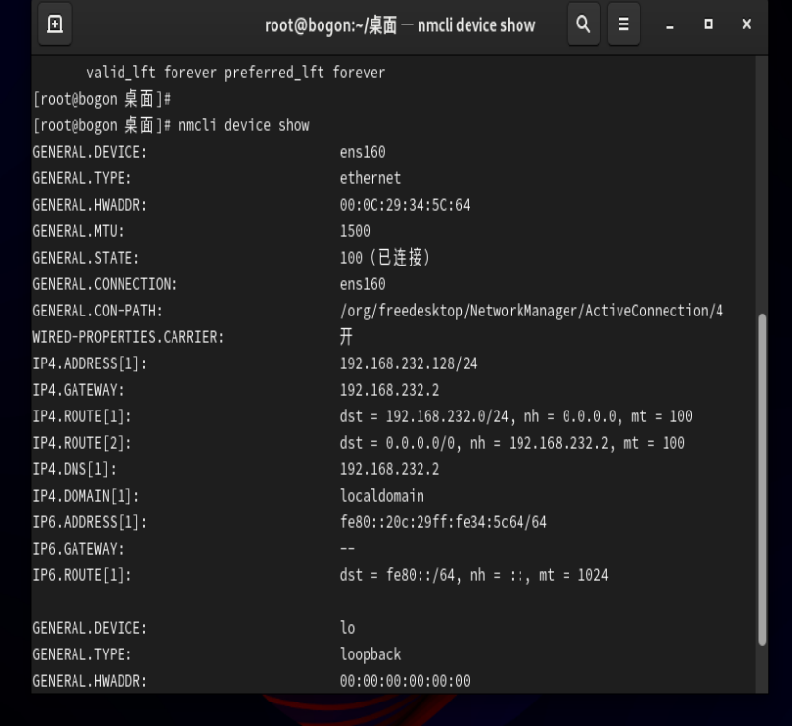Click the GENERAL.DEVICE value ens160
792x726 pixels.
363,152
